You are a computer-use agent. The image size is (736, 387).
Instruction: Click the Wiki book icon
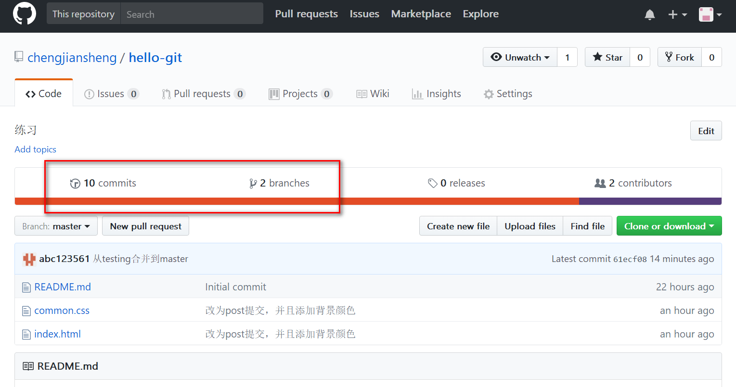click(x=362, y=94)
